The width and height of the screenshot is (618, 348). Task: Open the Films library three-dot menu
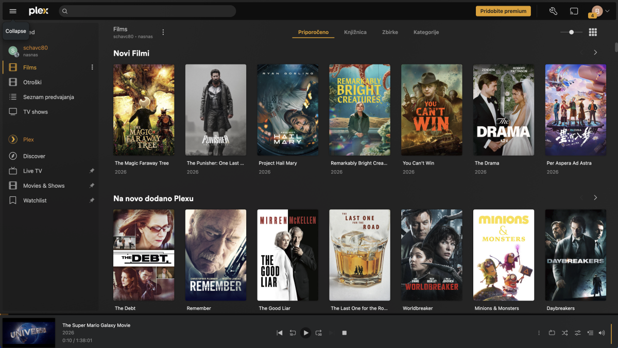coord(163,32)
